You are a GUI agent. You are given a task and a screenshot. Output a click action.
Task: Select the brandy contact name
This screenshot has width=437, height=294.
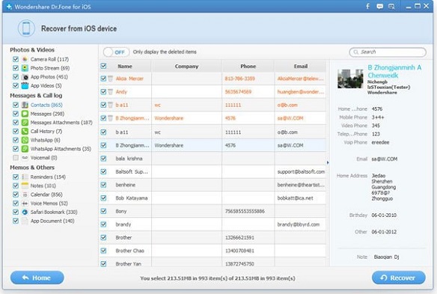click(x=123, y=224)
